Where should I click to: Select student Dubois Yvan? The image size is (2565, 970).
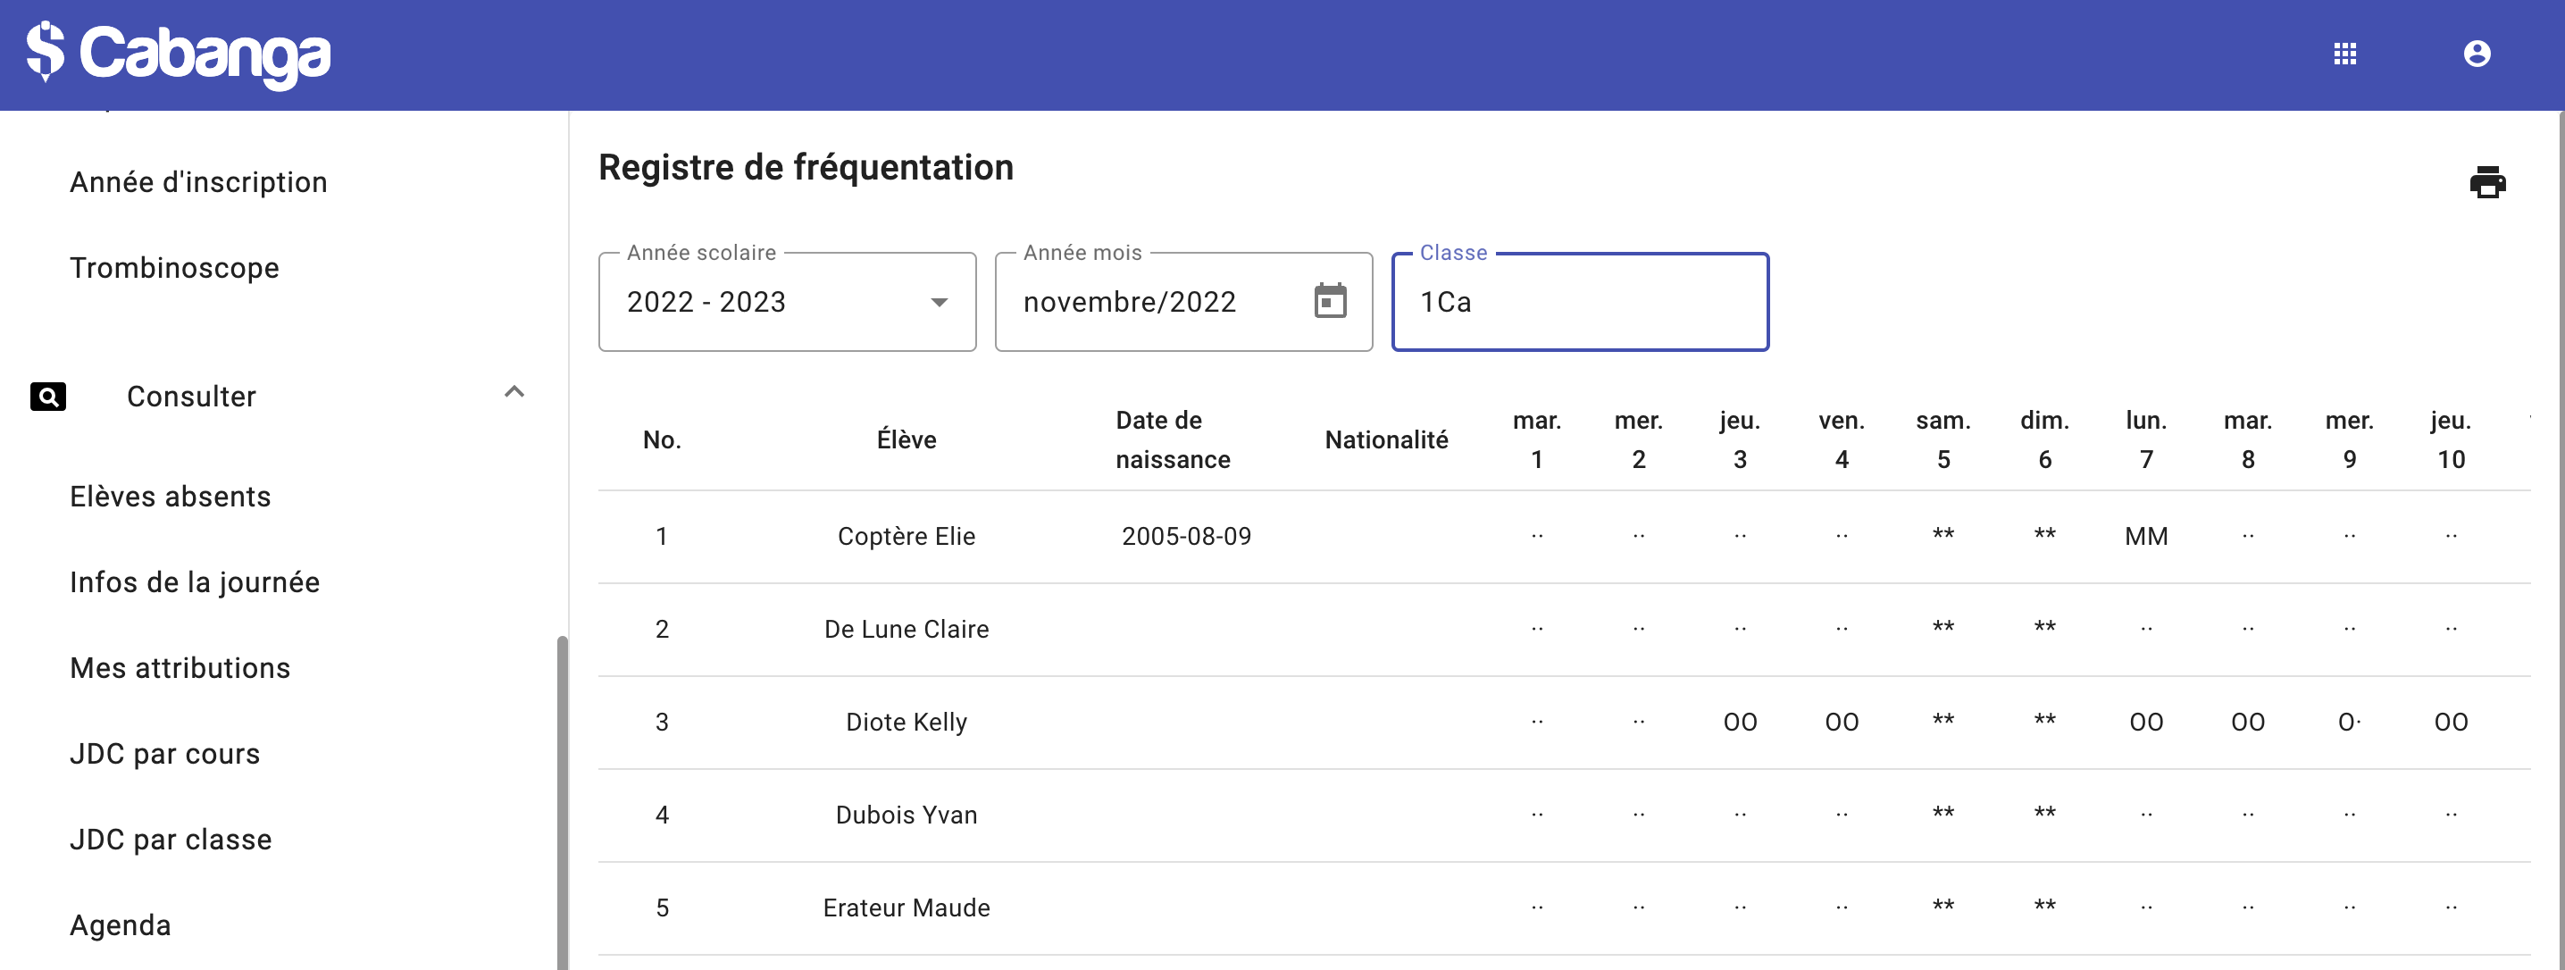click(907, 815)
